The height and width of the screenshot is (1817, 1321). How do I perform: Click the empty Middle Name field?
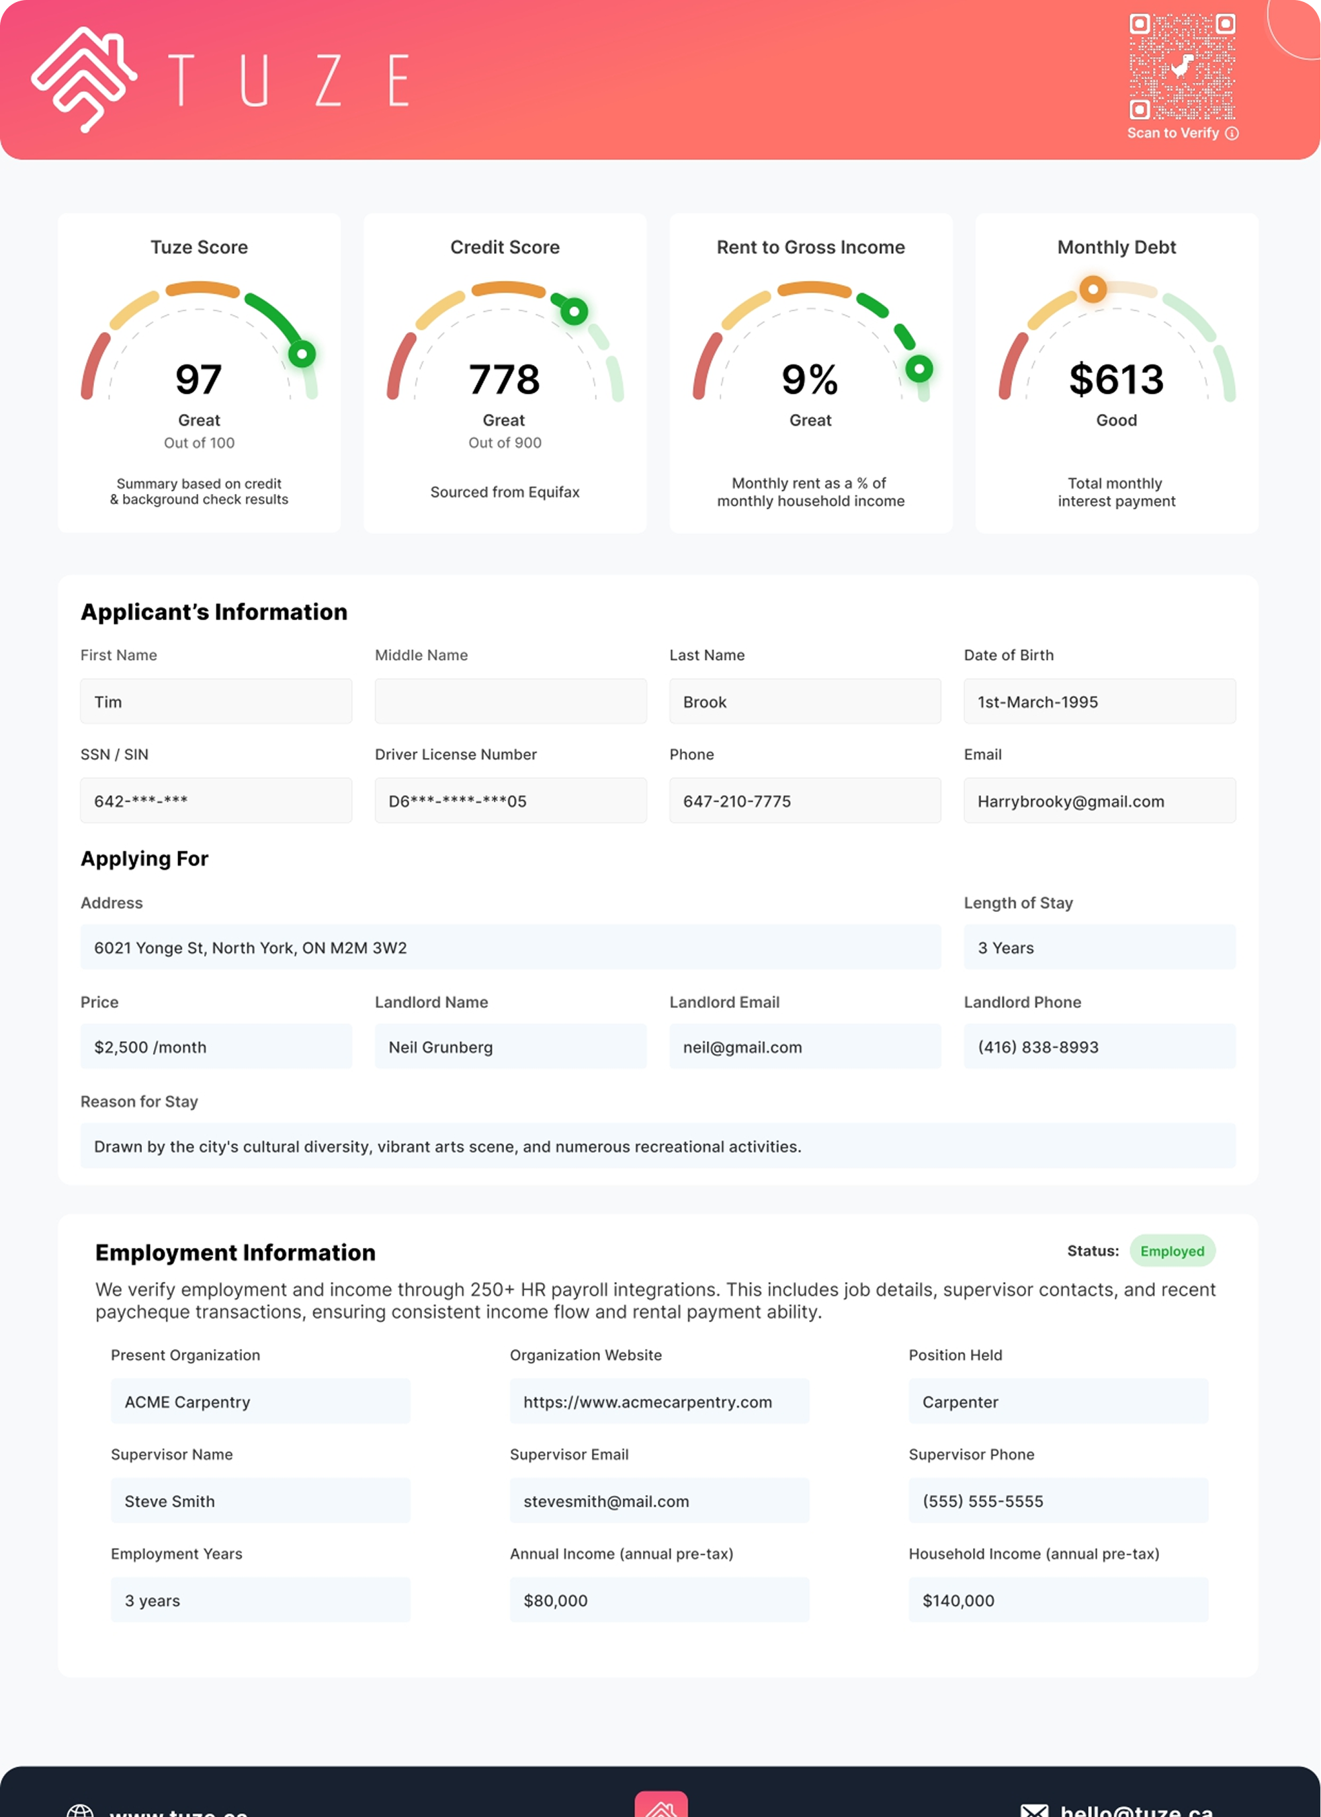[510, 702]
